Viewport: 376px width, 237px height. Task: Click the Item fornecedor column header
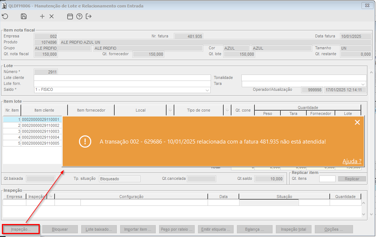tap(91, 110)
